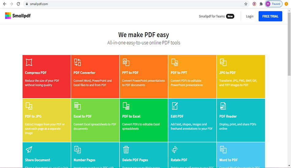Click 'Extract images from your PDF' description
Screen dimensions: 291x168
pos(45,128)
